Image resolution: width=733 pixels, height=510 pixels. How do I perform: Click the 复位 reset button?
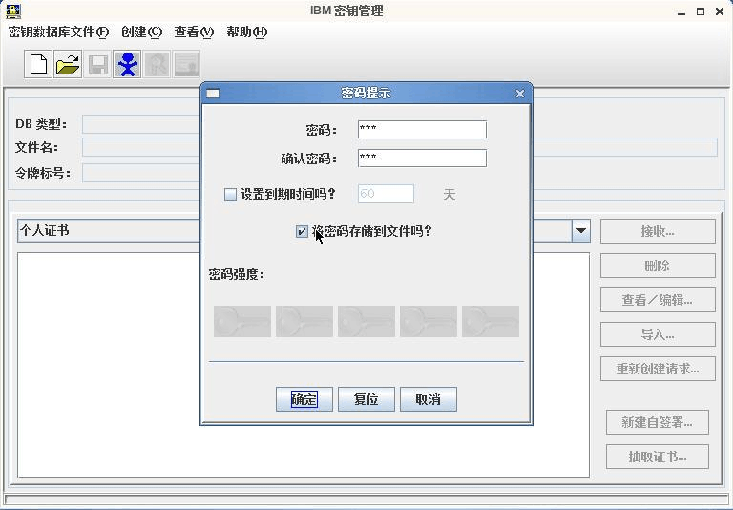[x=366, y=399]
